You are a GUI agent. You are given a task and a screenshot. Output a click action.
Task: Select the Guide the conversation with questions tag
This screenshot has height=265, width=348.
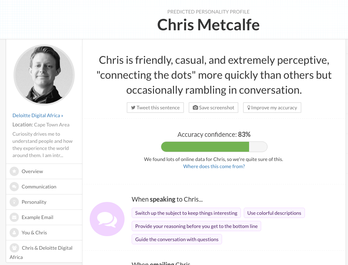177,239
